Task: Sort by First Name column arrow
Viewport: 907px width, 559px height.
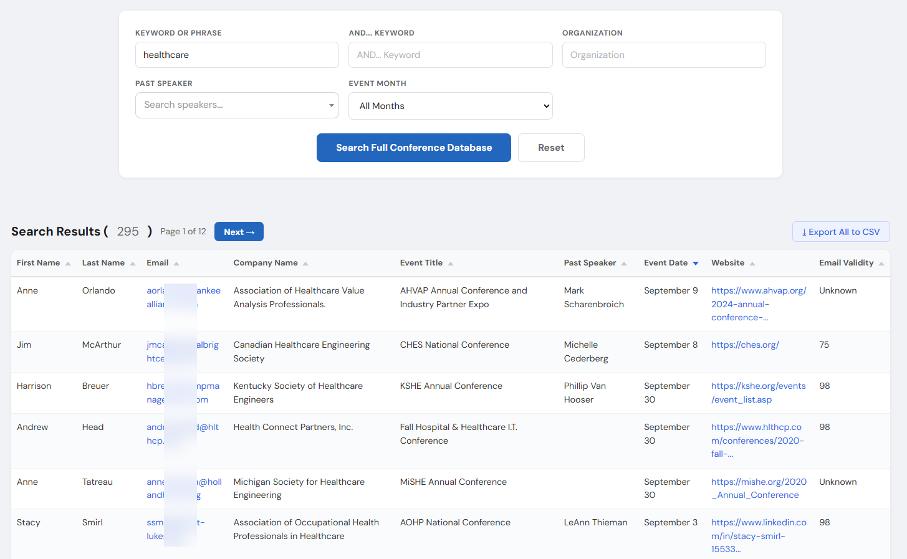Action: click(68, 264)
